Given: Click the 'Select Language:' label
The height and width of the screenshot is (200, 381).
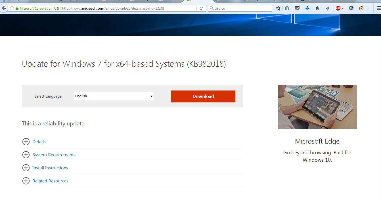Looking at the screenshot, I should pos(49,96).
